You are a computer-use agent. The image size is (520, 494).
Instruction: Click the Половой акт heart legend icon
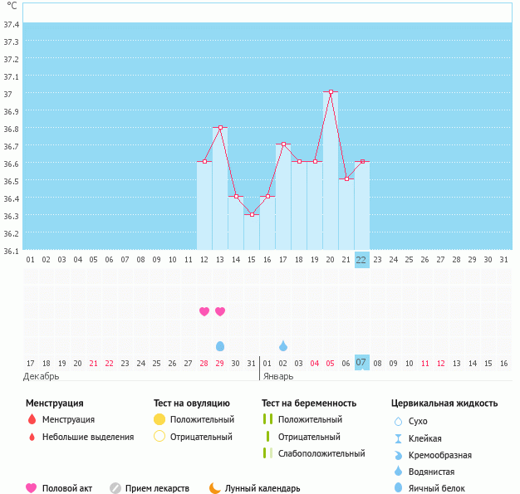[32, 488]
